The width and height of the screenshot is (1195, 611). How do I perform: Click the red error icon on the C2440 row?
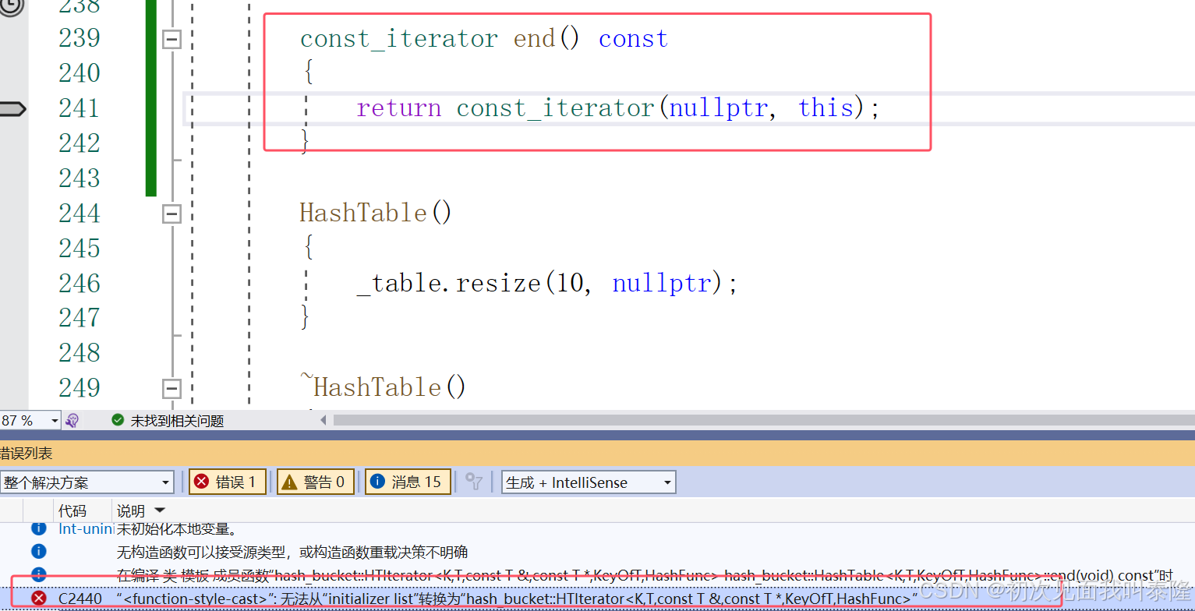38,599
